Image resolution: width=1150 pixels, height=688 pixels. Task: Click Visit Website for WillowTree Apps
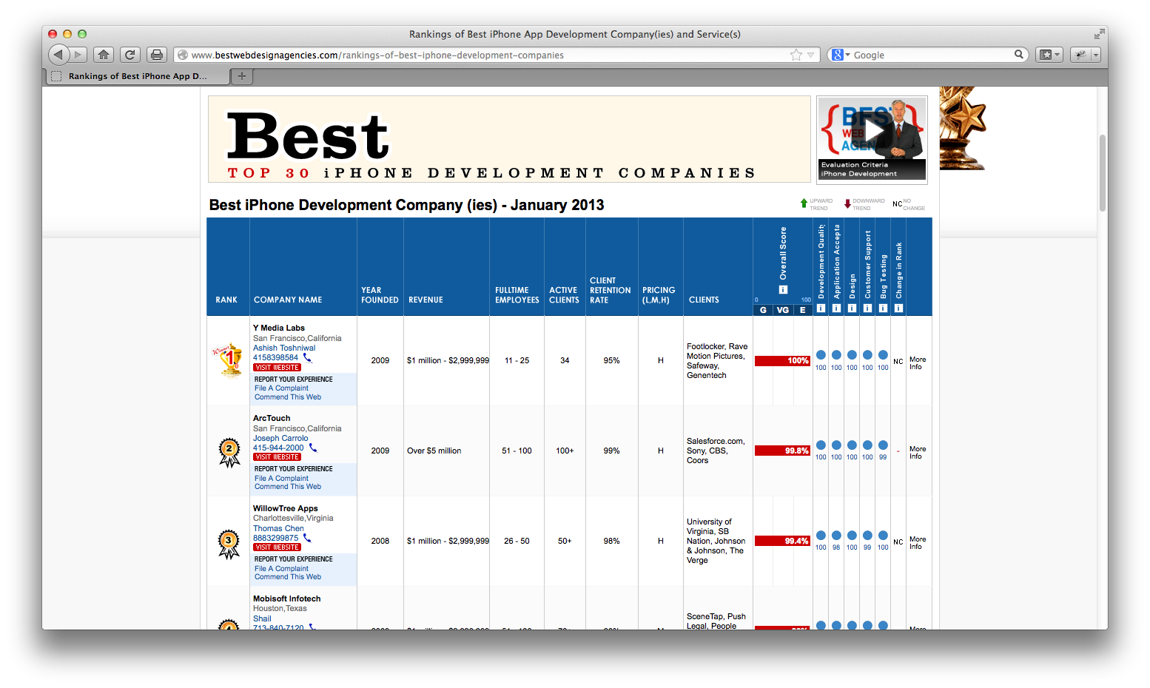[x=277, y=547]
